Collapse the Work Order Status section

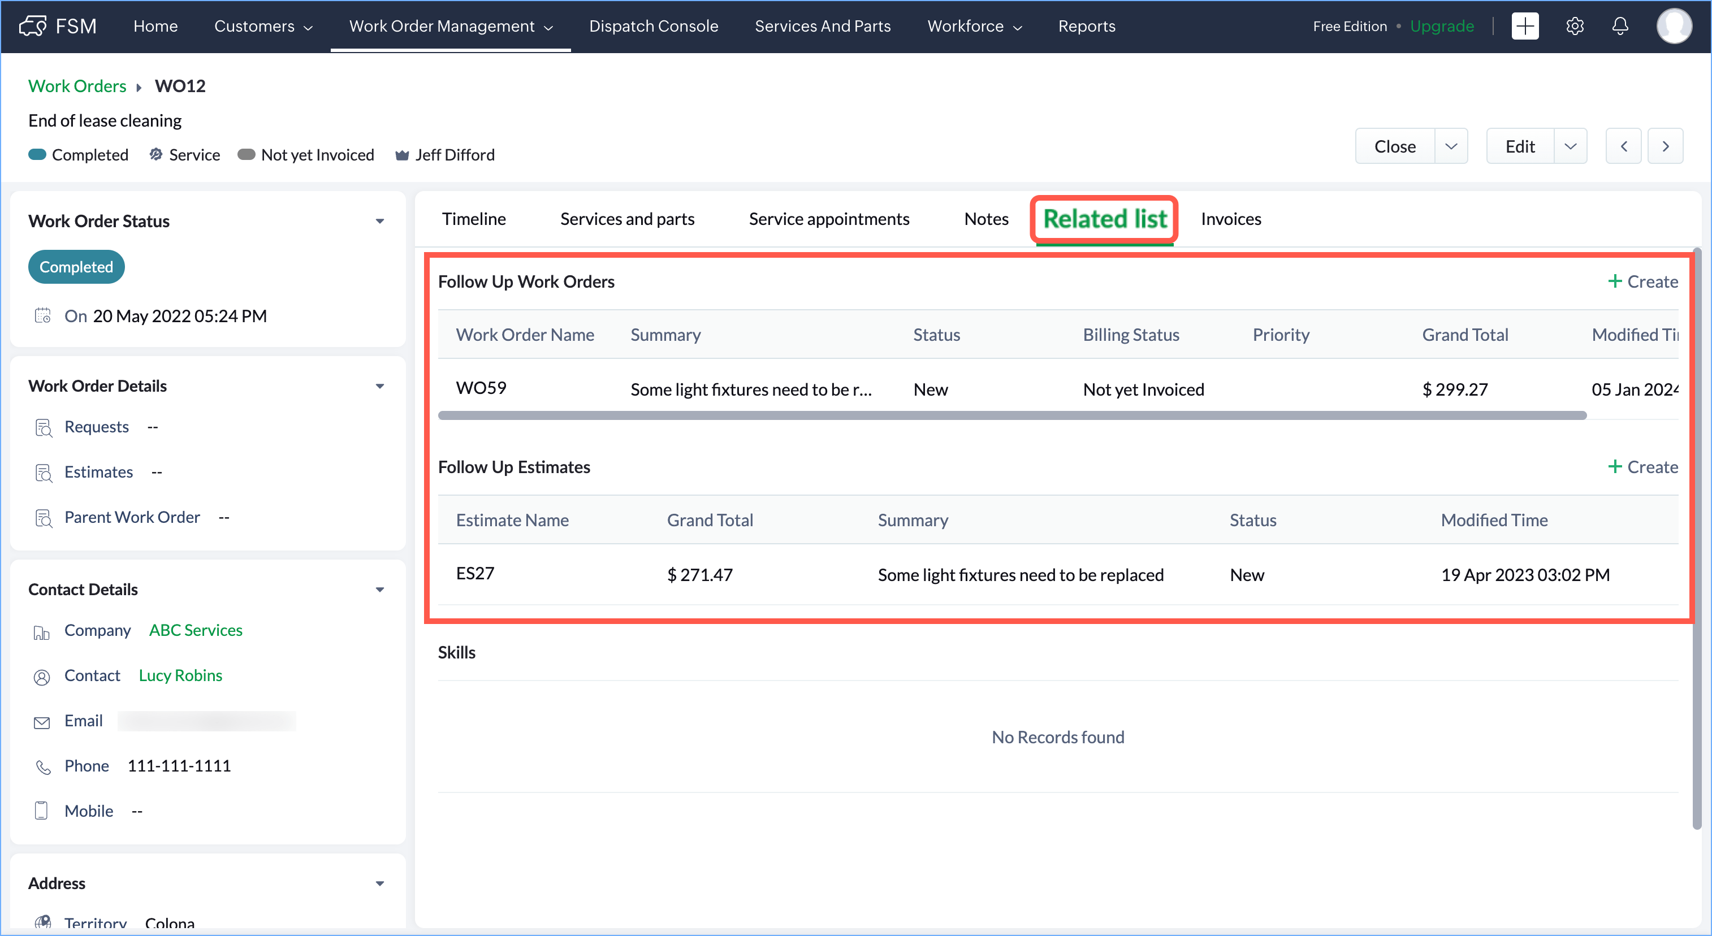[379, 221]
